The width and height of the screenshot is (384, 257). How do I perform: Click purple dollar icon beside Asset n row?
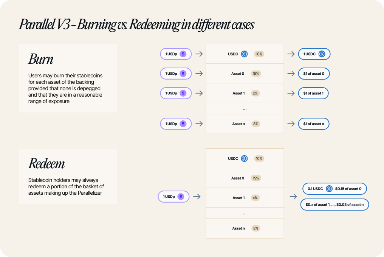(x=183, y=124)
